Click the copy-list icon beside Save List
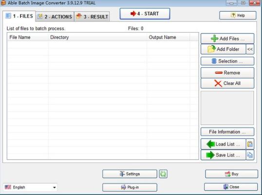 [x=250, y=155]
